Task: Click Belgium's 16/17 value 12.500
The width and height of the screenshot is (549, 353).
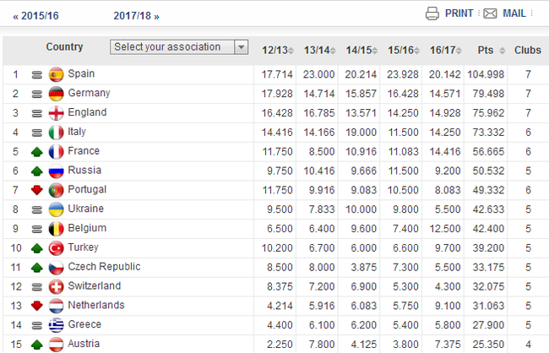Action: coord(445,229)
